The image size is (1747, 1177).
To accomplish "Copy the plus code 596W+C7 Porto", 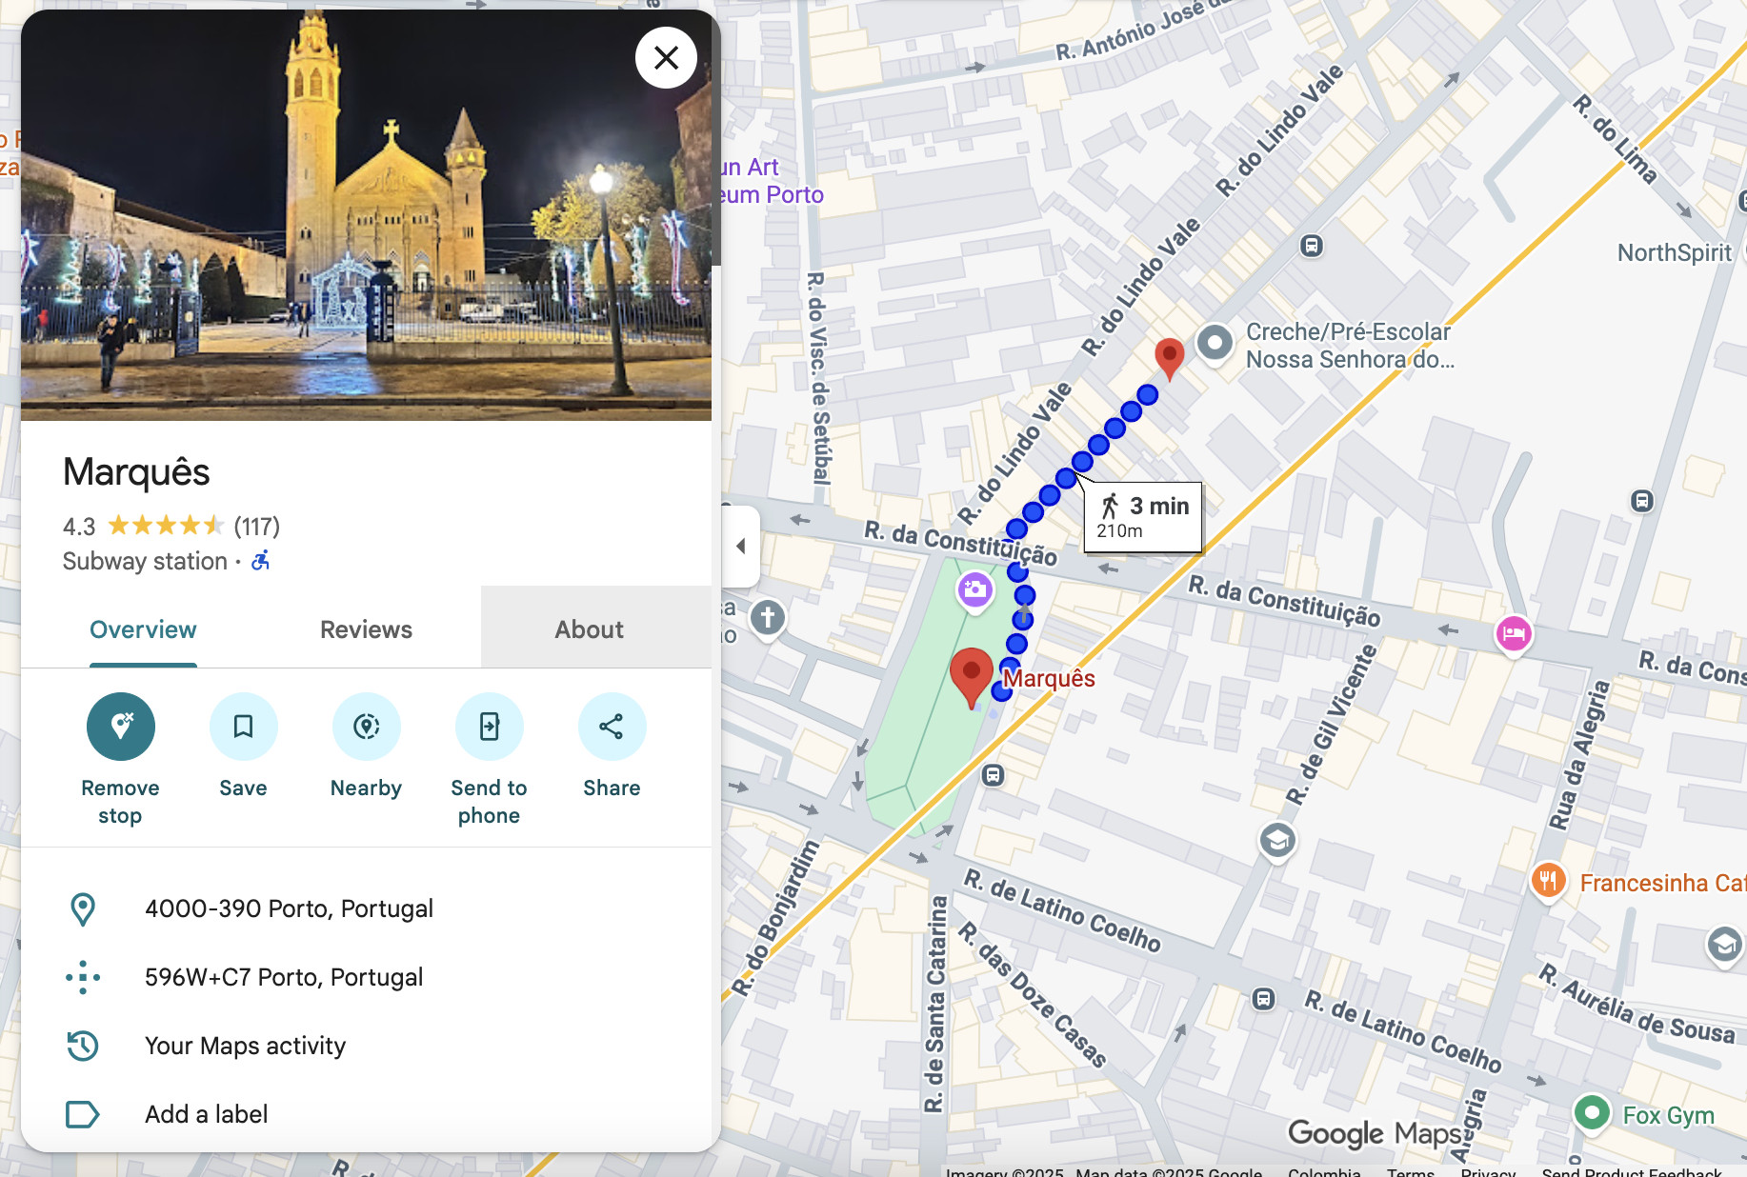I will [x=283, y=977].
